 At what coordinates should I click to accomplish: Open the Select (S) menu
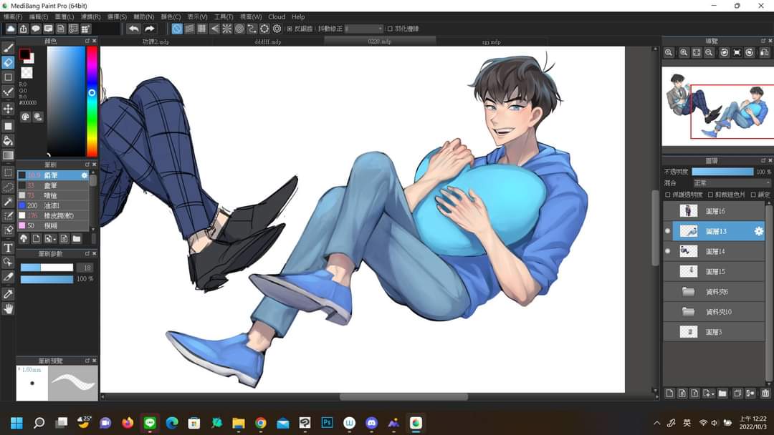pyautogui.click(x=117, y=16)
